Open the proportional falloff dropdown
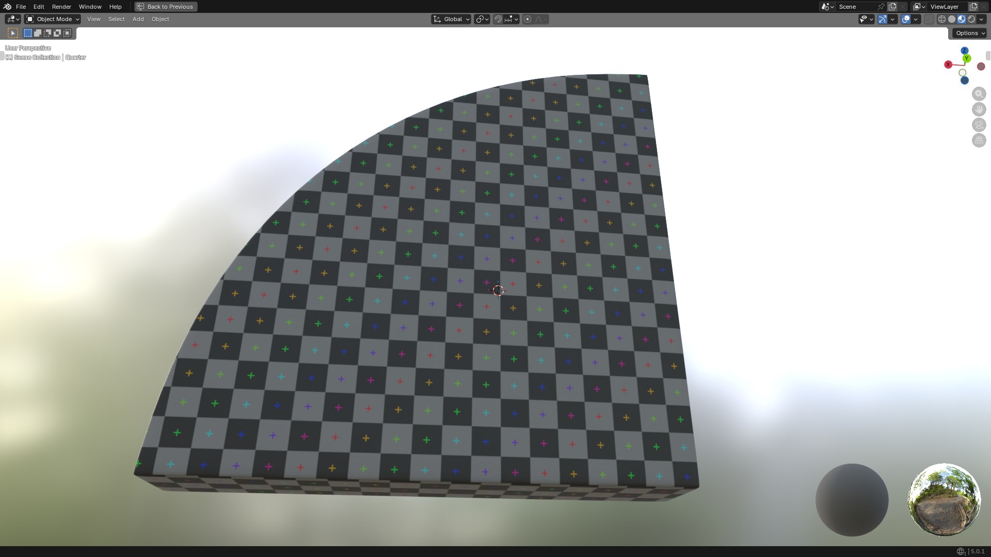This screenshot has height=557, width=991. click(x=541, y=19)
